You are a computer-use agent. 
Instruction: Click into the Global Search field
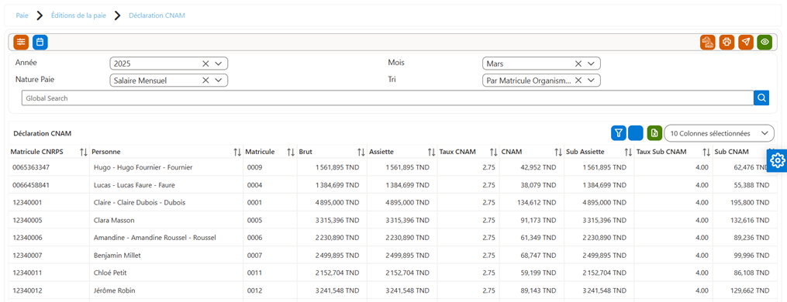point(388,98)
